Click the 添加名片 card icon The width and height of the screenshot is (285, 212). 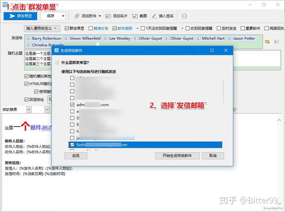[108, 16]
